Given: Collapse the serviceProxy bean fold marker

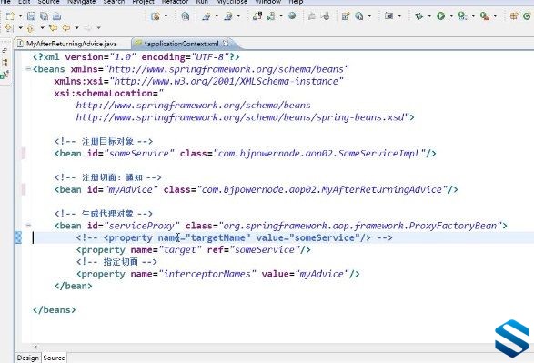Looking at the screenshot, I should point(28,225).
